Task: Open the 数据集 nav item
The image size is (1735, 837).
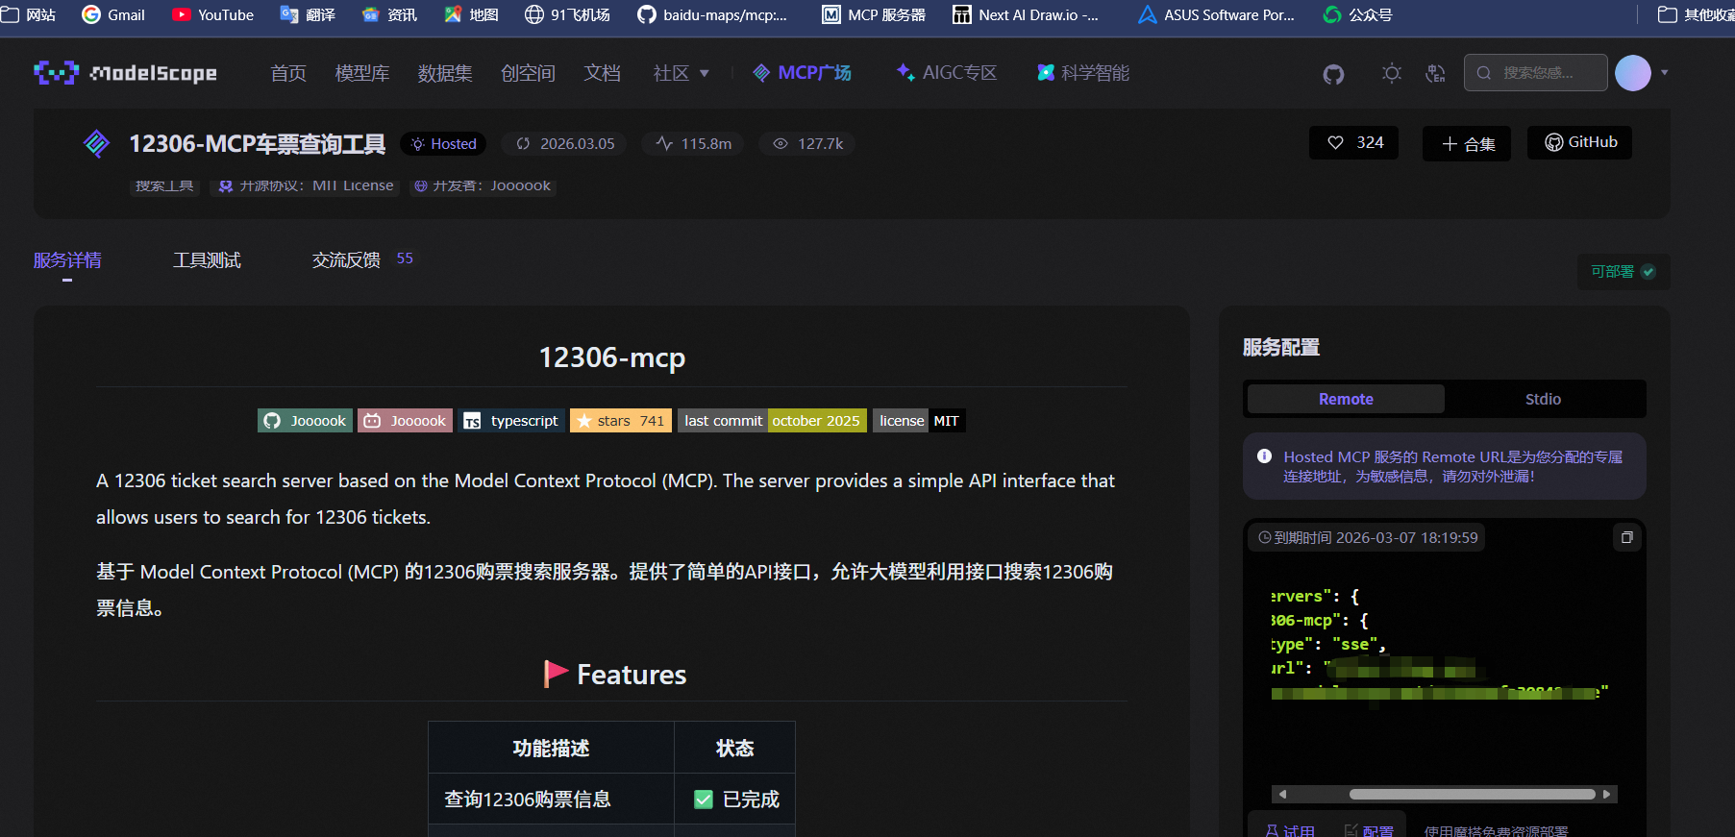Action: click(445, 73)
